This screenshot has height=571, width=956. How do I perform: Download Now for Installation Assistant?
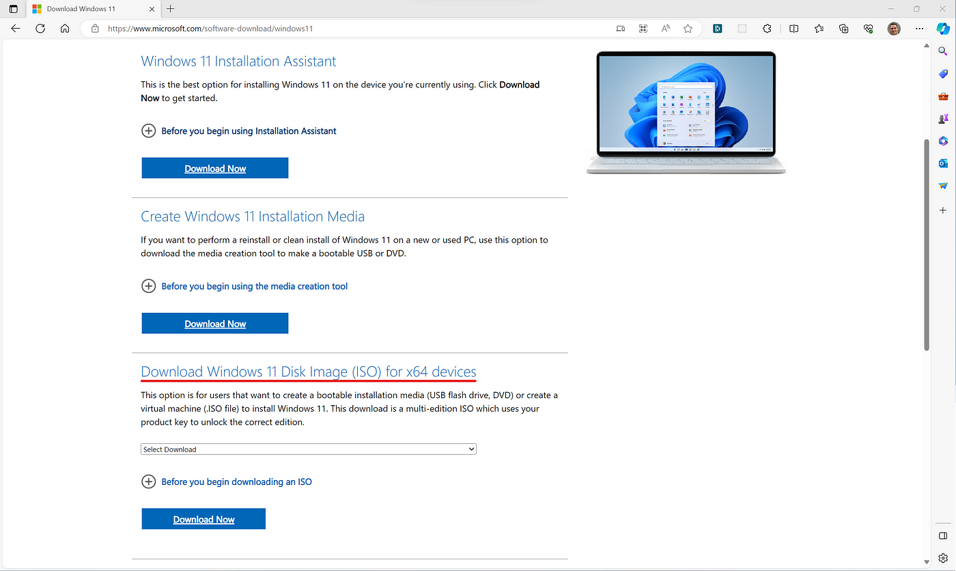tap(215, 168)
